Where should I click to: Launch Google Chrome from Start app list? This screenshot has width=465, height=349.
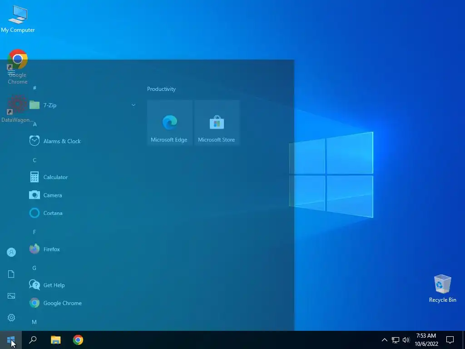pyautogui.click(x=82, y=303)
